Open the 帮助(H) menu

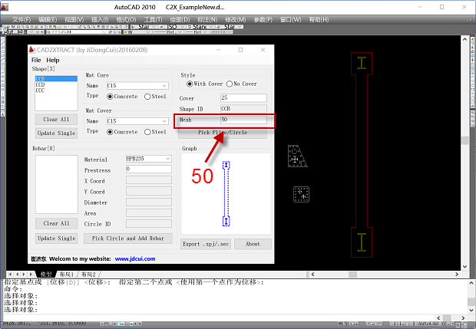pos(319,20)
